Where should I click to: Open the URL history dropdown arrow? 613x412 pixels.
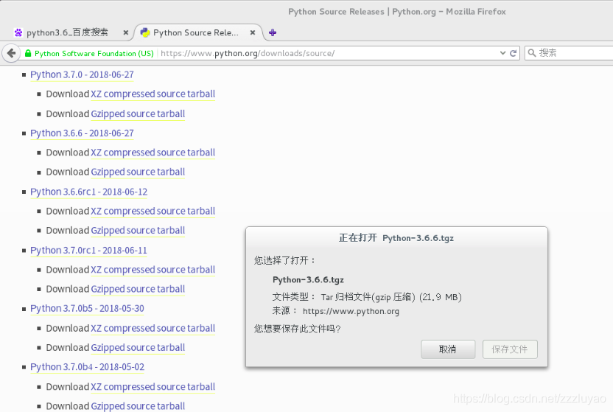point(502,53)
